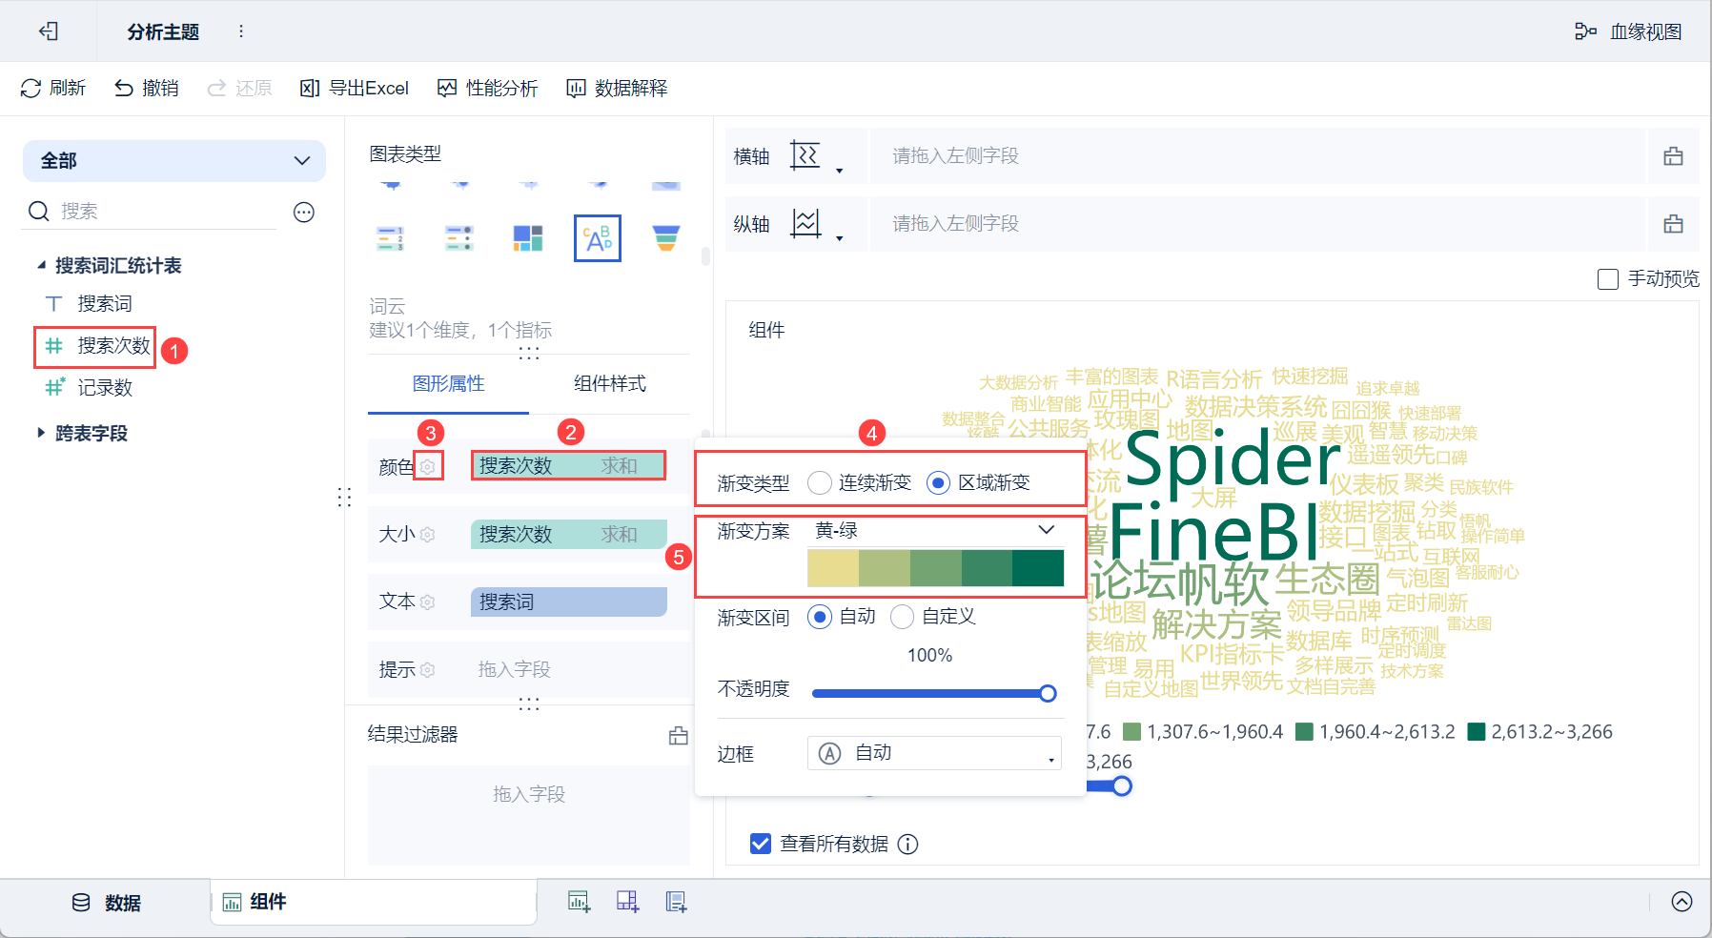This screenshot has height=938, width=1712.
Task: Click the info icon next to 查看所有数据
Action: tap(908, 845)
